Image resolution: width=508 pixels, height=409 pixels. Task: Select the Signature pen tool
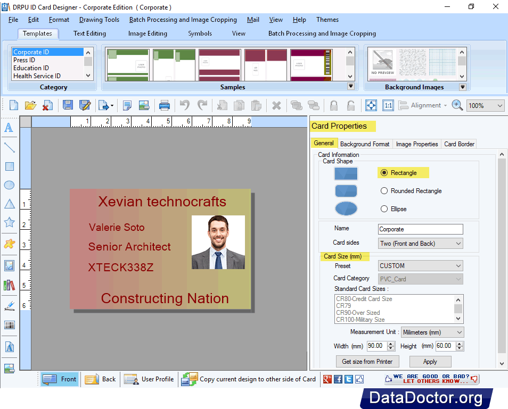tap(10, 306)
